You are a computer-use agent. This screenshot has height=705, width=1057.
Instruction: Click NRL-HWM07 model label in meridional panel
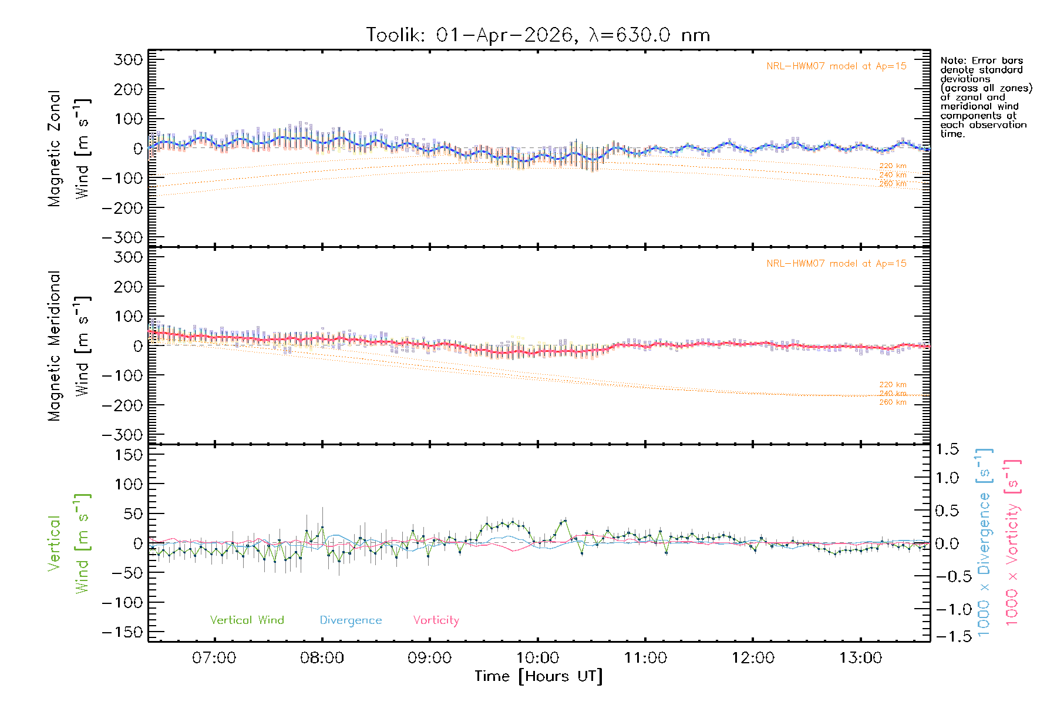pyautogui.click(x=836, y=264)
